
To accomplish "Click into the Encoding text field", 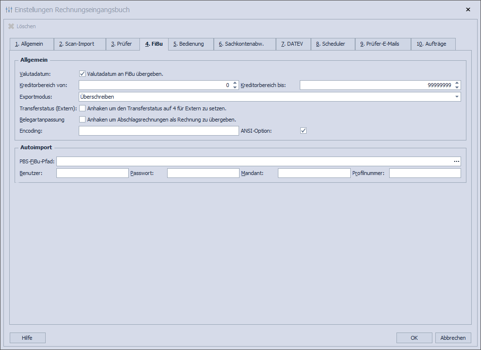I will 158,131.
